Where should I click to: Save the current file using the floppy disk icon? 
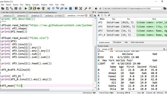(7, 8)
